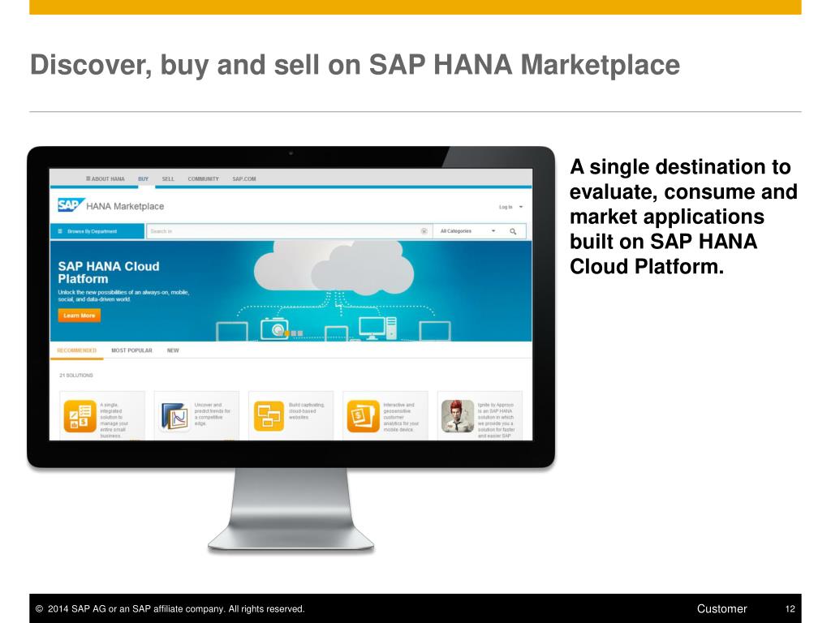Open the Ignite by Approyo thumbnail

(x=458, y=416)
